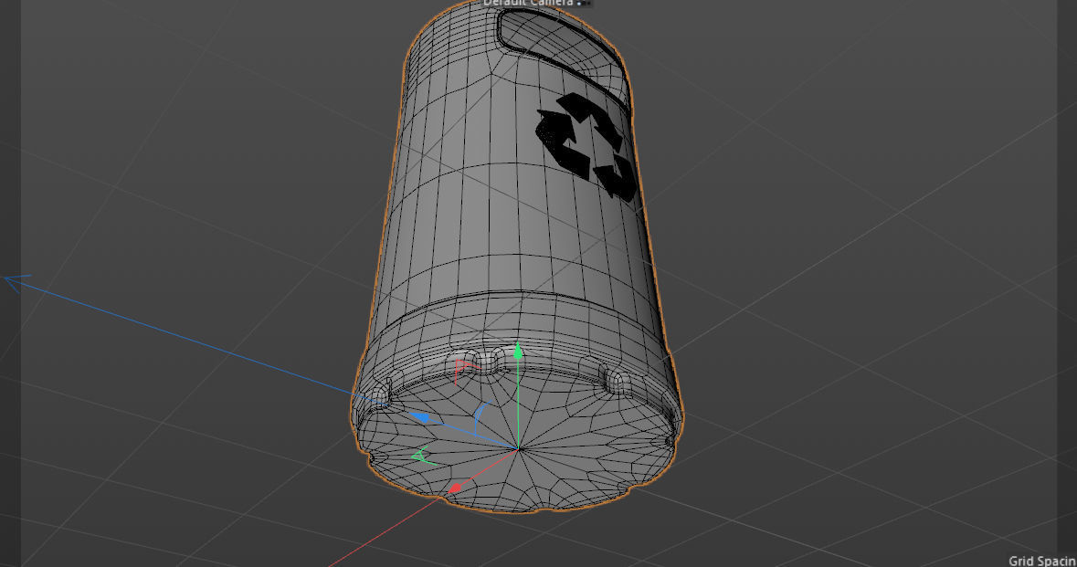Click the Grid Spacing readout text
Image resolution: width=1077 pixels, height=567 pixels.
click(1042, 561)
